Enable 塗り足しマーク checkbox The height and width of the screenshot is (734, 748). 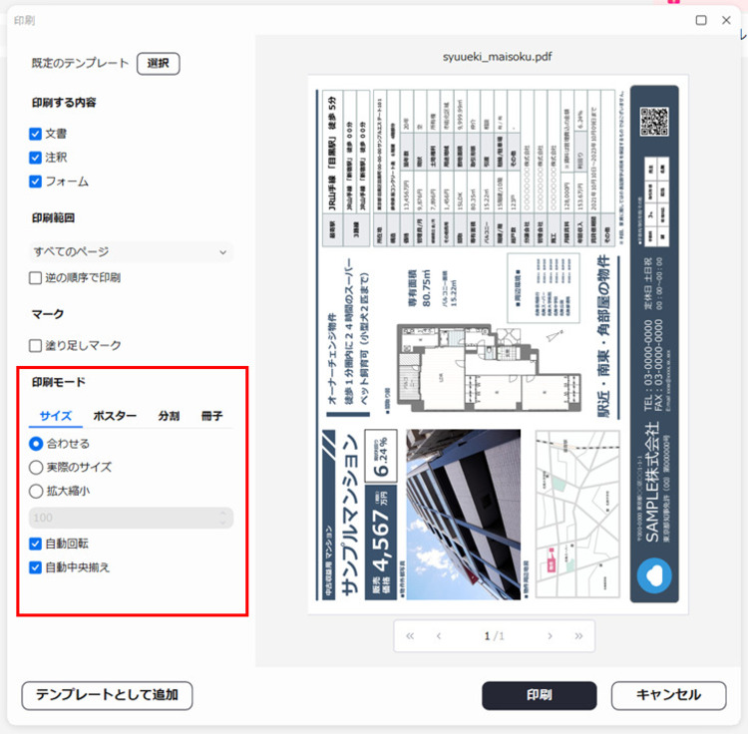tap(35, 346)
